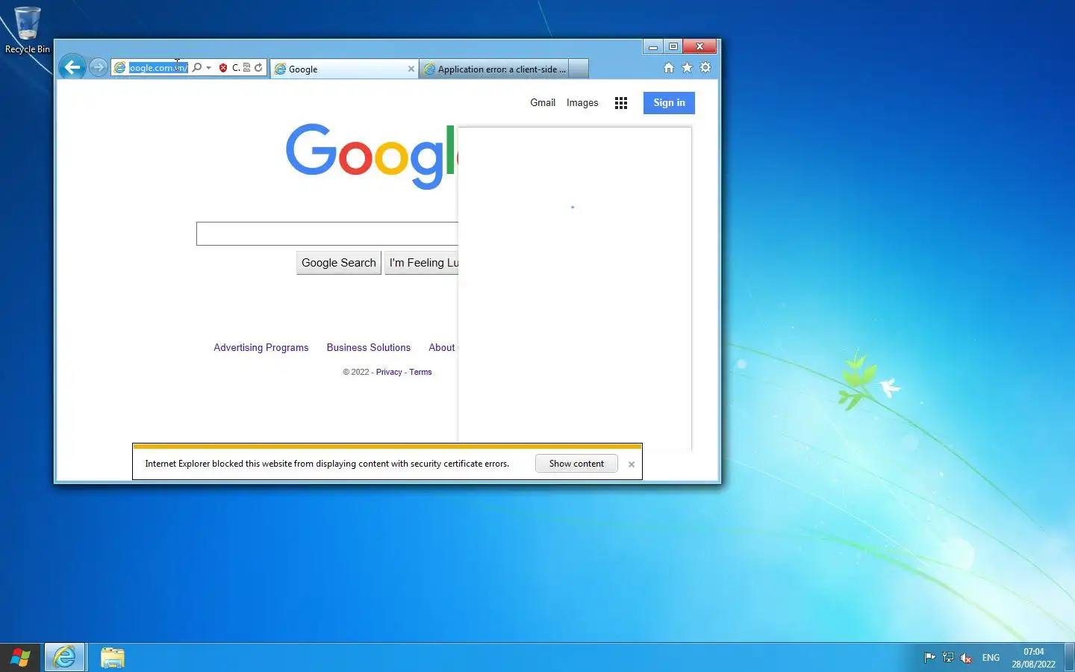Open a new tab with the blank tab button

coord(579,69)
